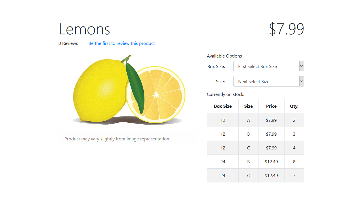This screenshot has width=362, height=203.
Task: Click the Box Size dropdown arrow
Action: point(301,66)
